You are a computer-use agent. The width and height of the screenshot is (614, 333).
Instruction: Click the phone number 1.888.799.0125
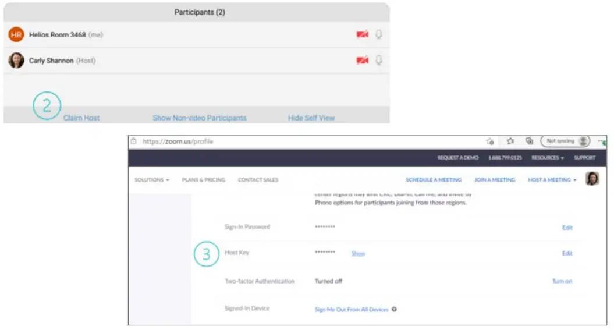[x=505, y=158]
